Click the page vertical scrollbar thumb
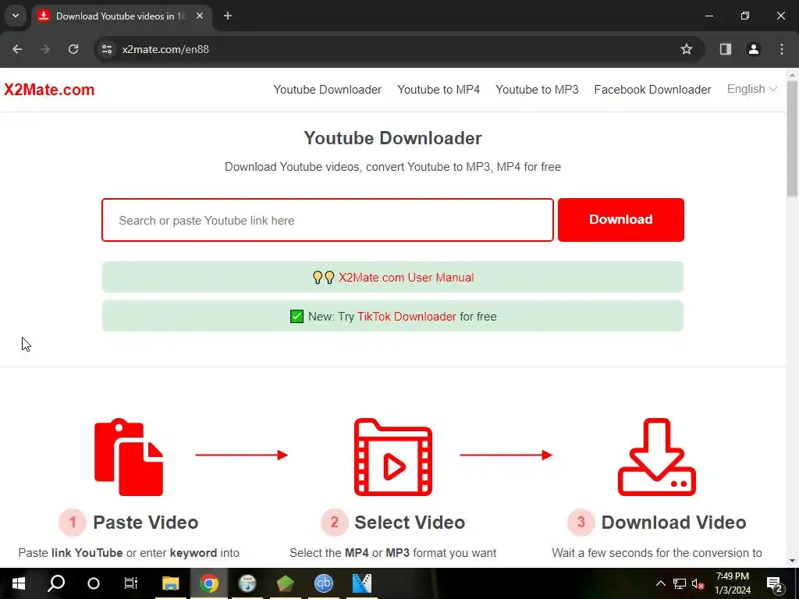 (x=792, y=139)
